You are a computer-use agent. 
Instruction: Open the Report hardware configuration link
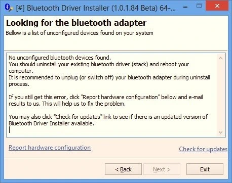(x=50, y=148)
